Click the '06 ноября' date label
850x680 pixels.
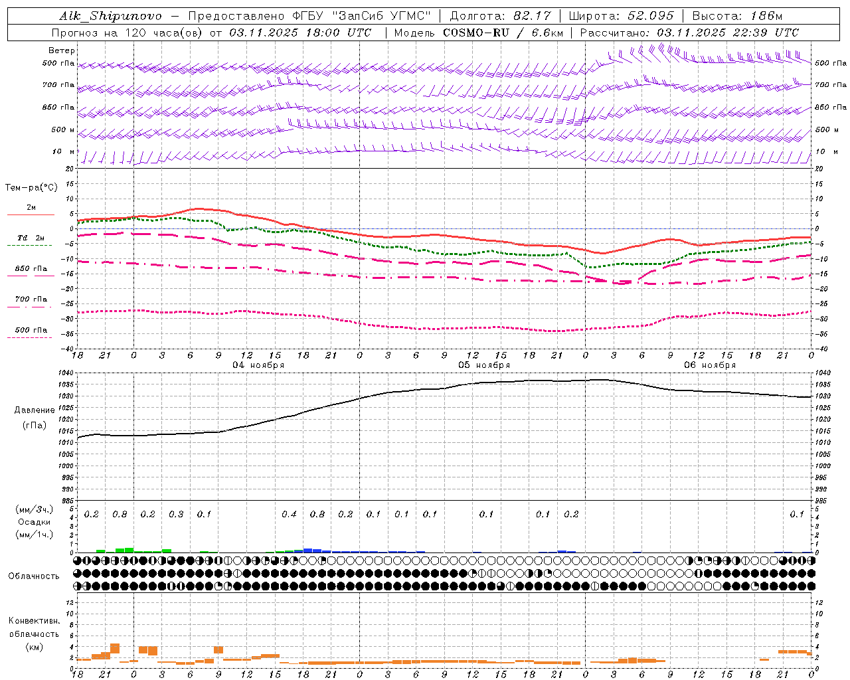coord(710,365)
